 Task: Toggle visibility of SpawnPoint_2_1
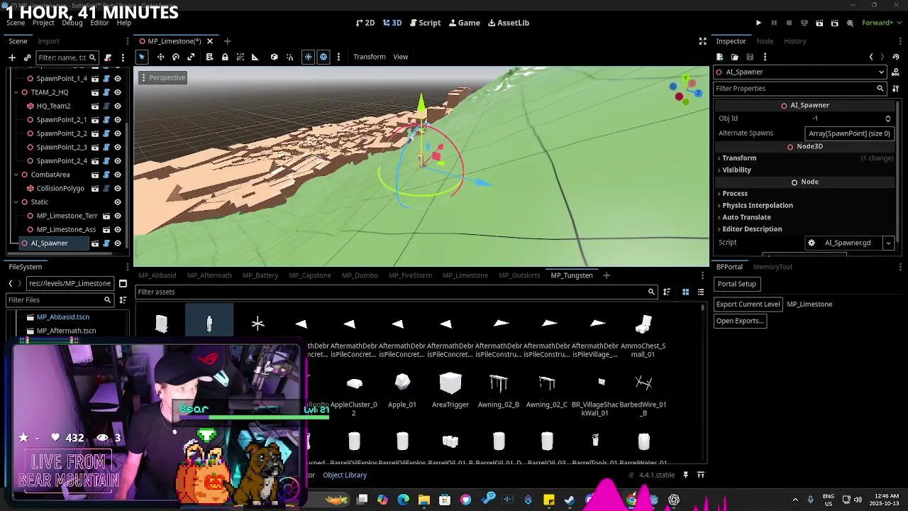click(118, 120)
